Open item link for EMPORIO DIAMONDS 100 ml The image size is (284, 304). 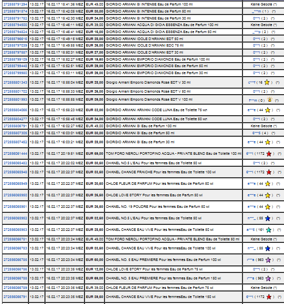[15, 59]
